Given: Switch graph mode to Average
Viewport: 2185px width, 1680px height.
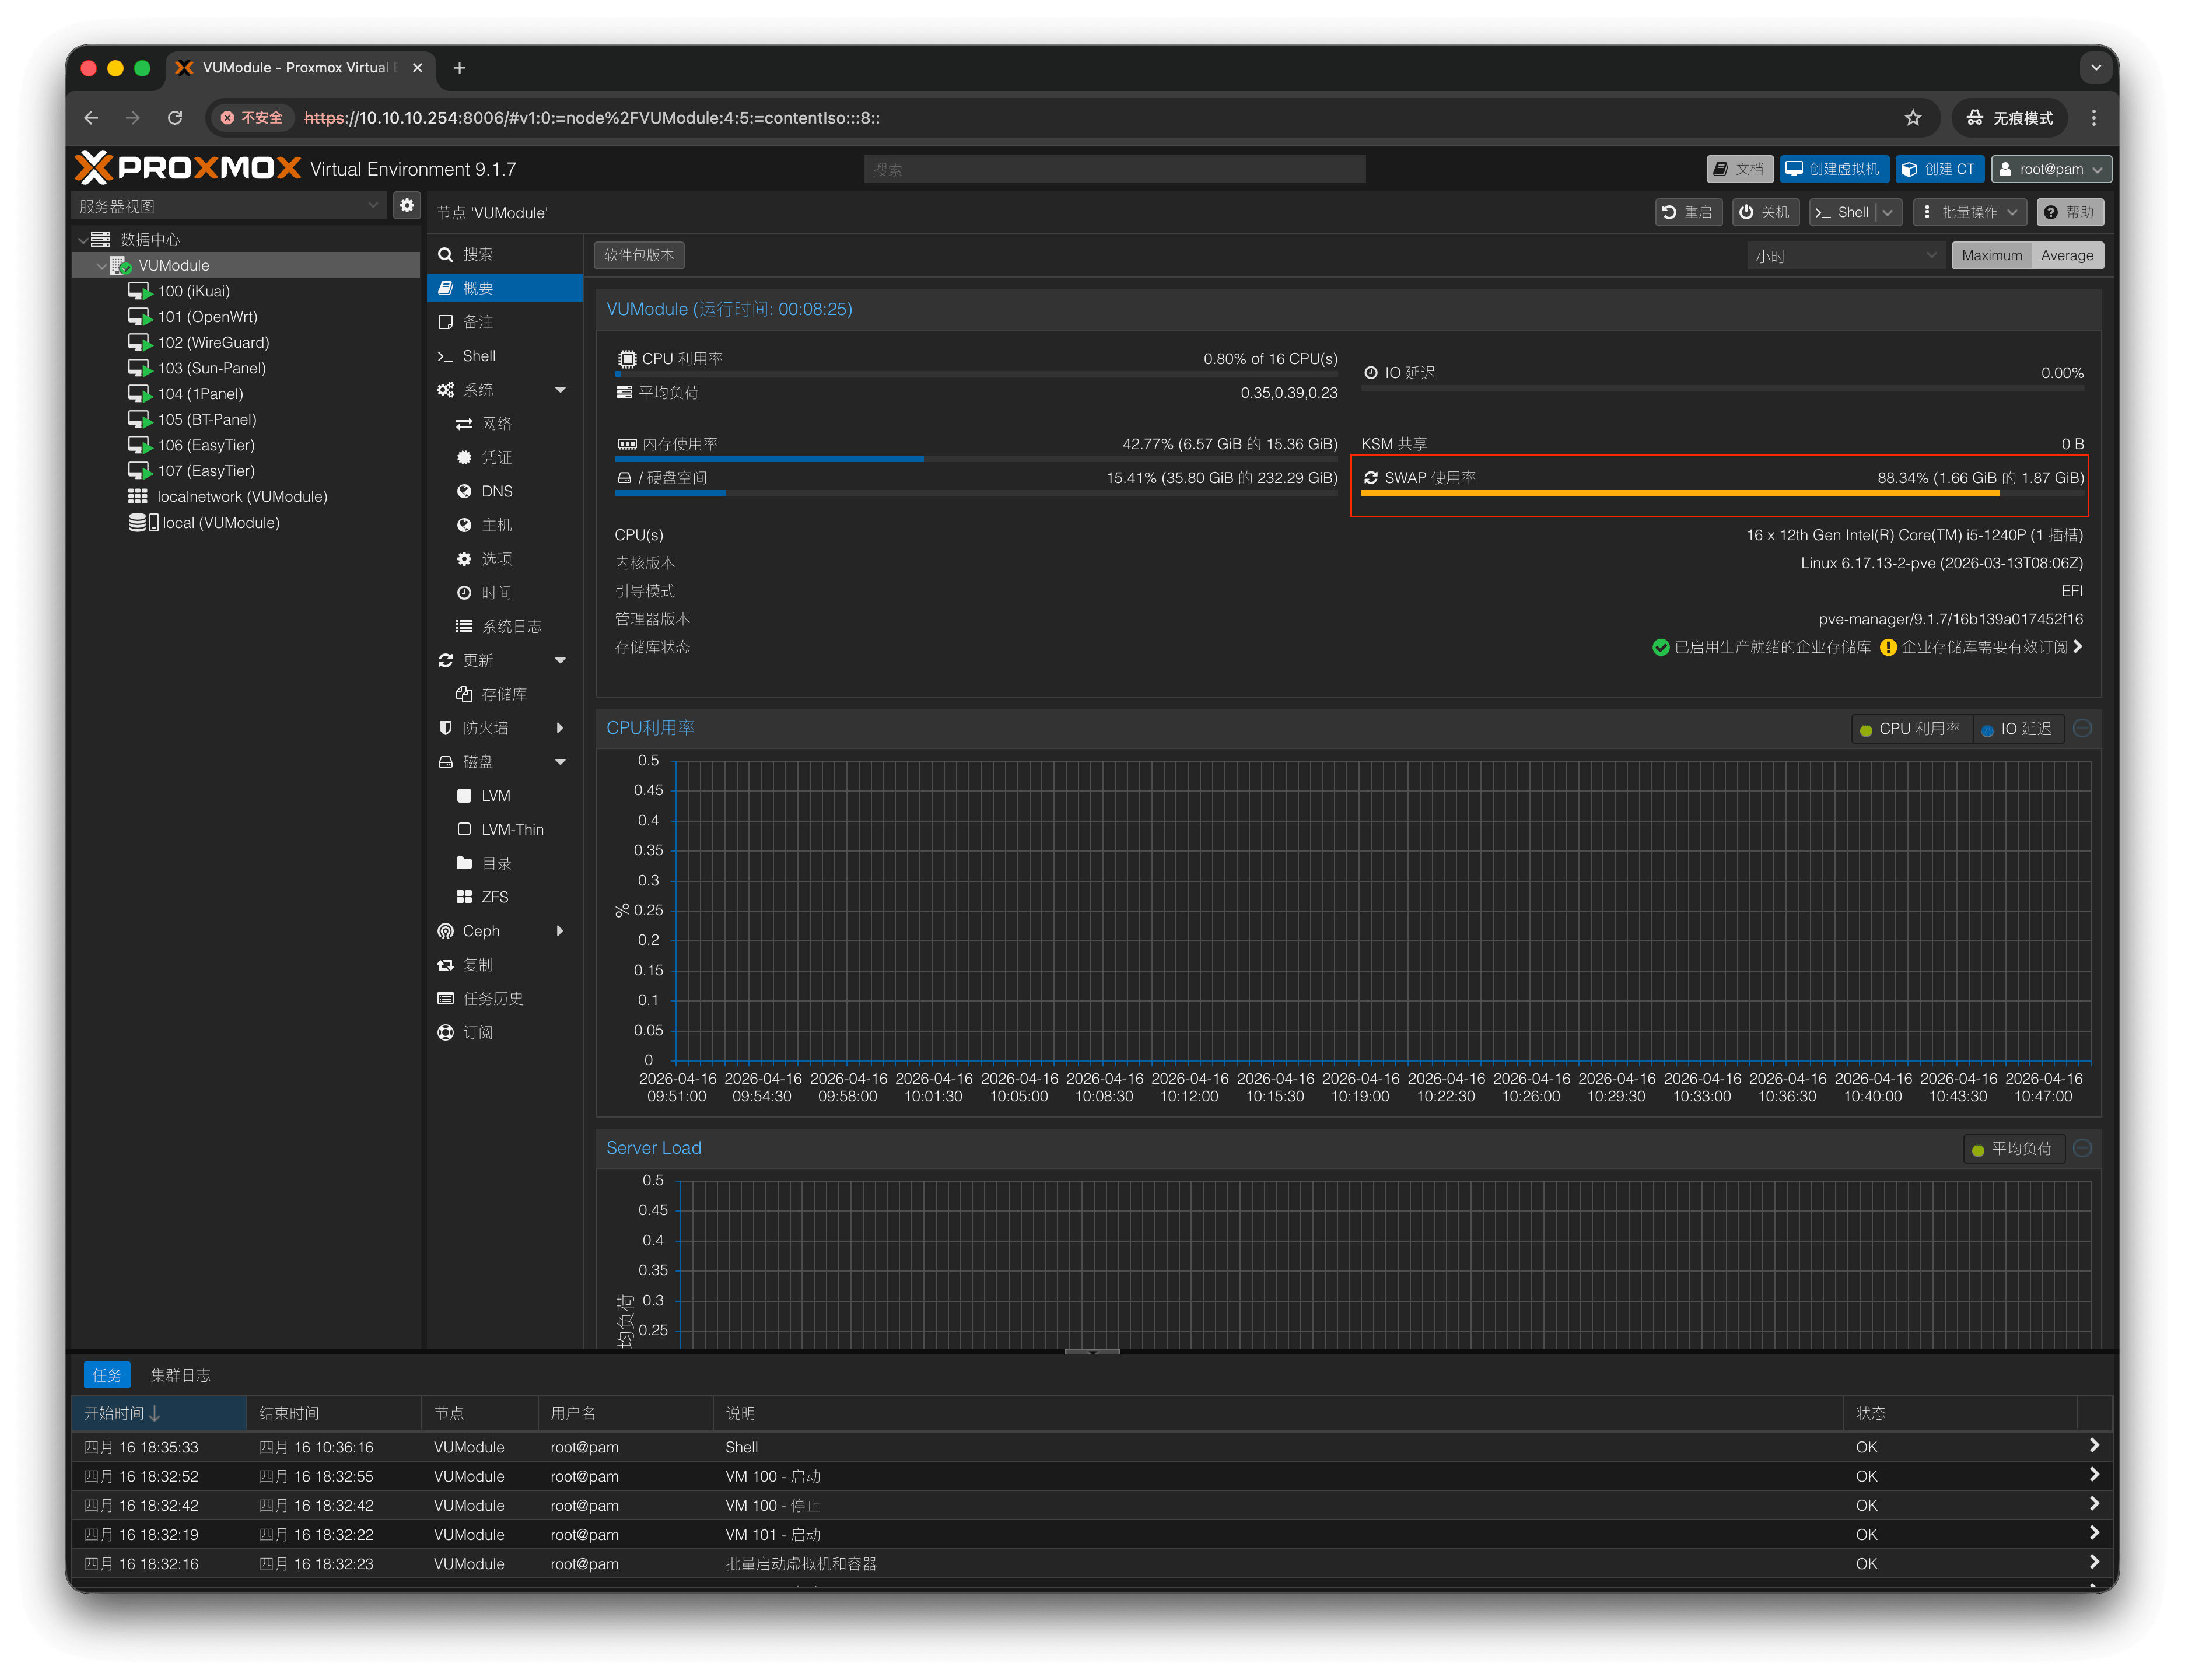Looking at the screenshot, I should 2066,256.
